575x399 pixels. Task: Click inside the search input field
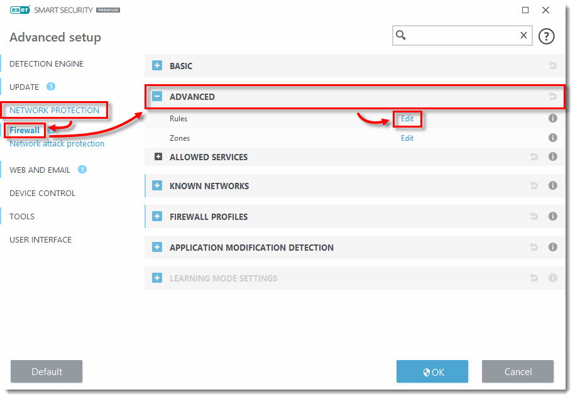(462, 36)
